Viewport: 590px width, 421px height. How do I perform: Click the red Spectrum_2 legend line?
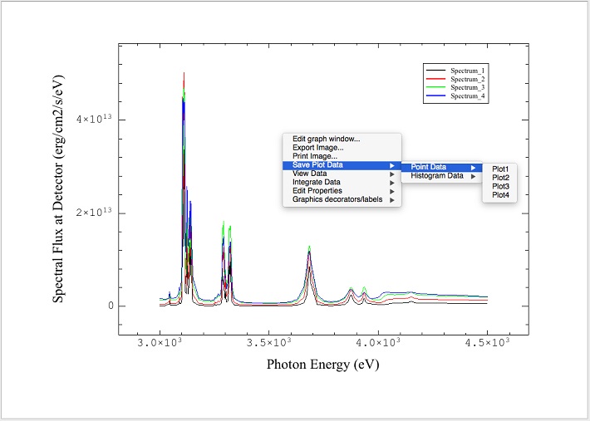[x=435, y=79]
